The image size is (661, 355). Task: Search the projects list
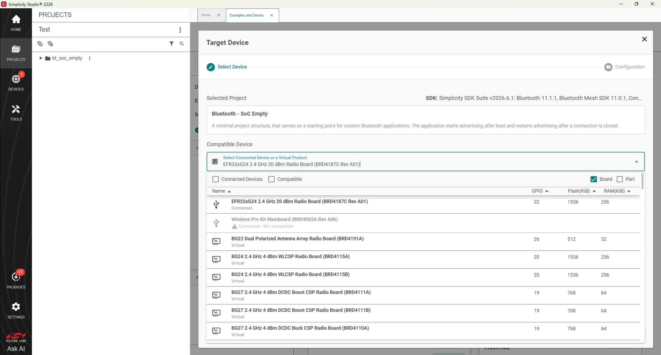[x=181, y=44]
